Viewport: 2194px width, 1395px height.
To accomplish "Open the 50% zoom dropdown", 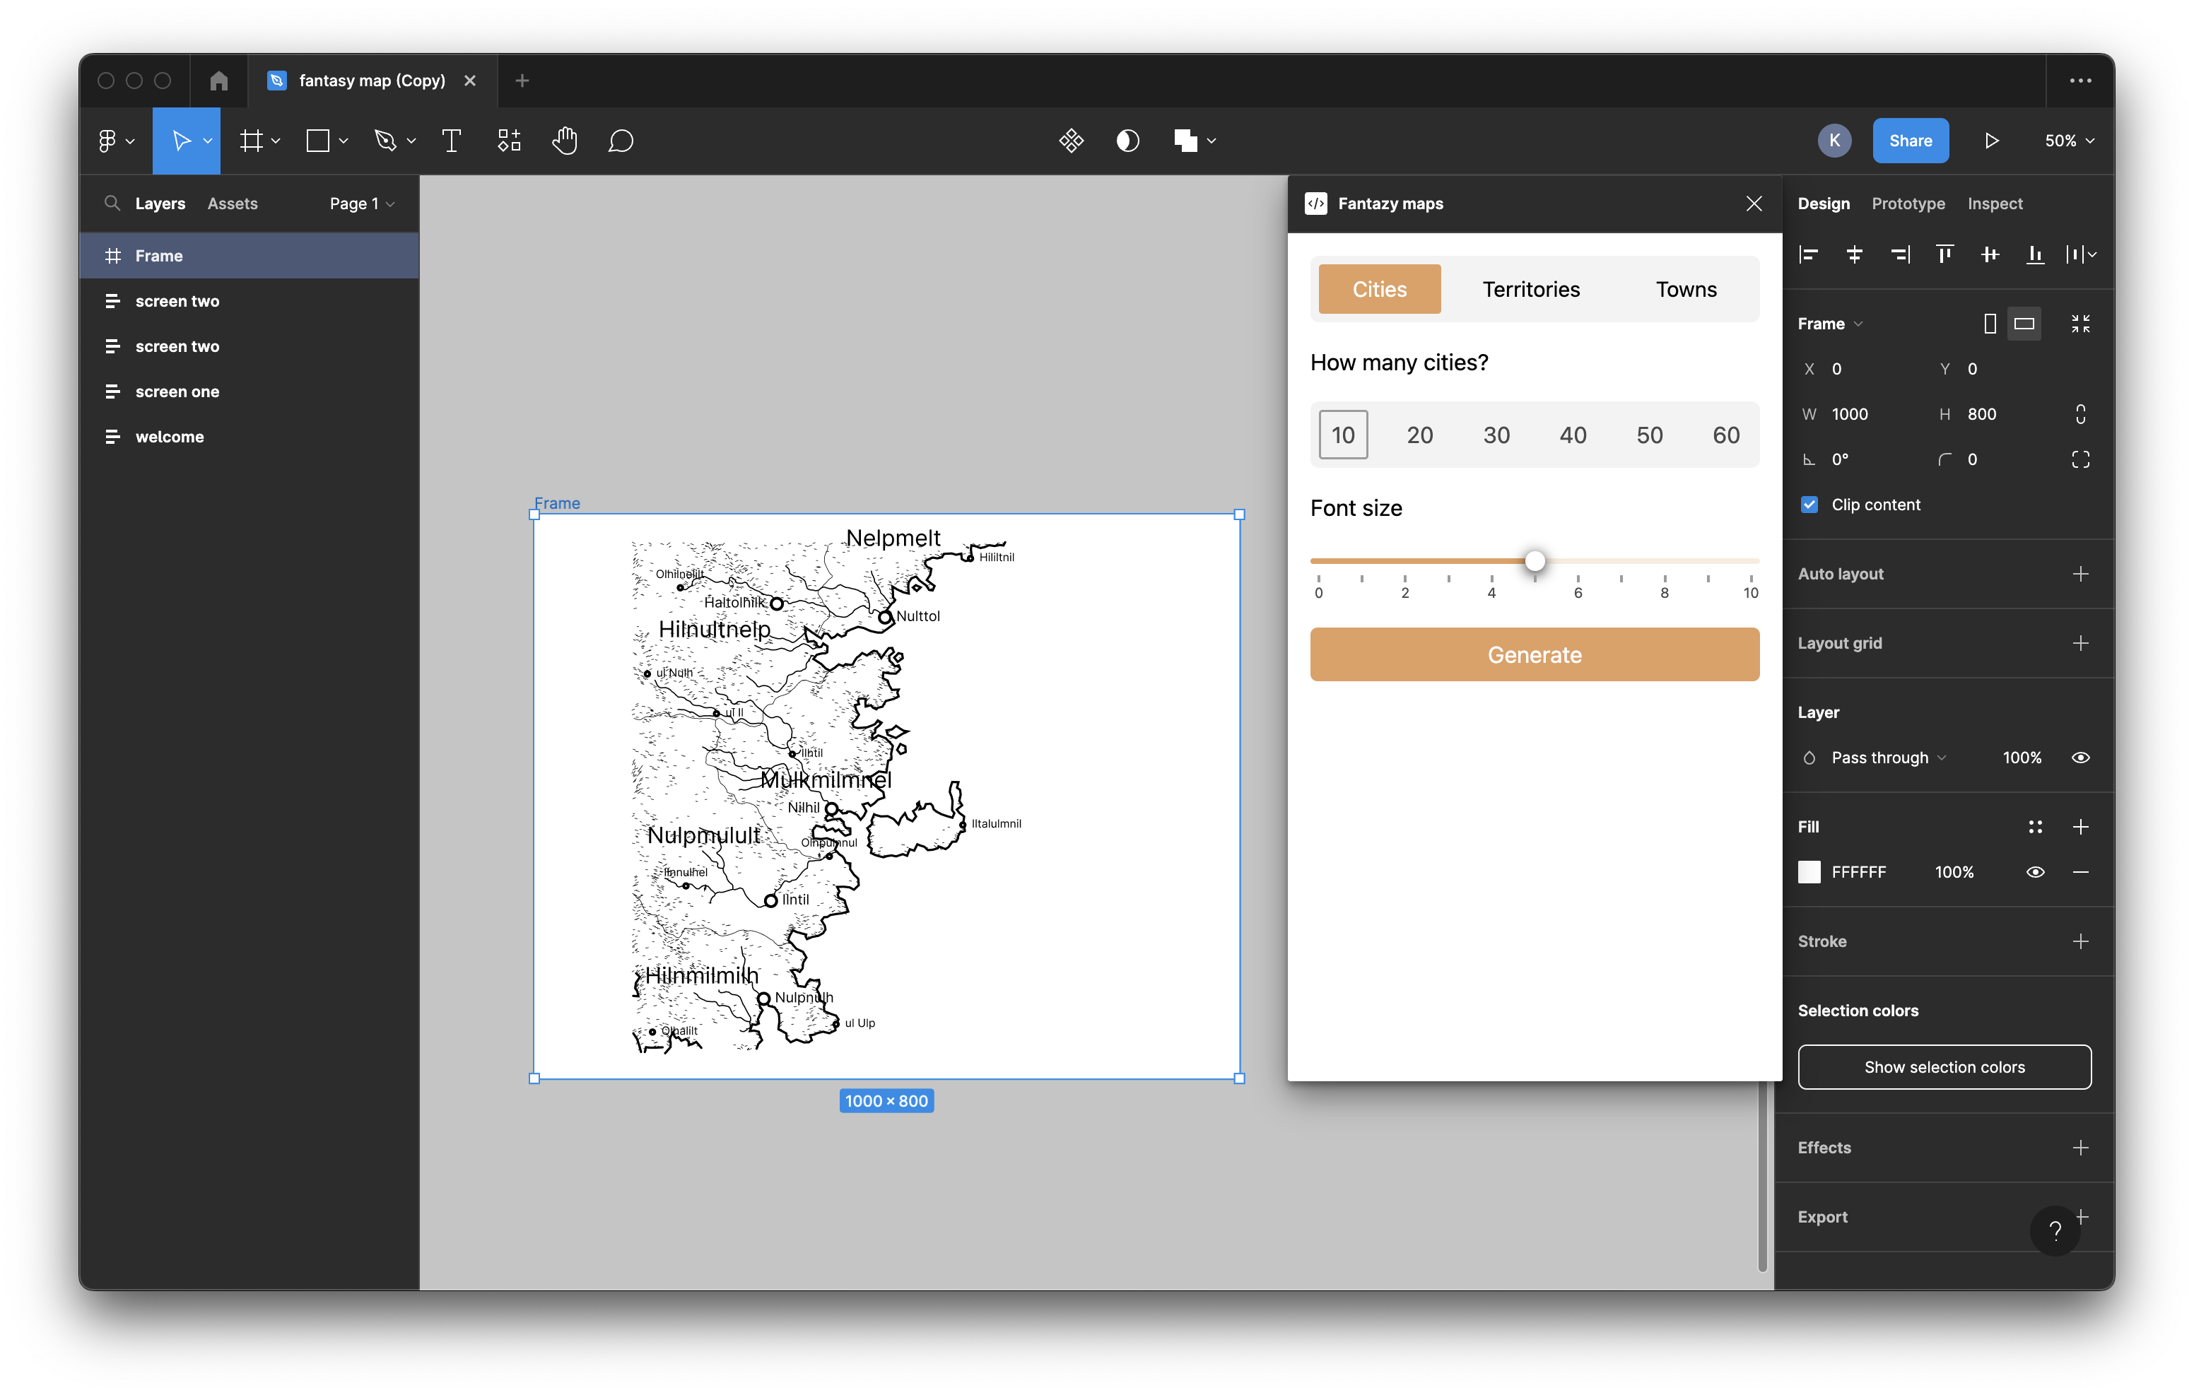I will click(x=2069, y=141).
